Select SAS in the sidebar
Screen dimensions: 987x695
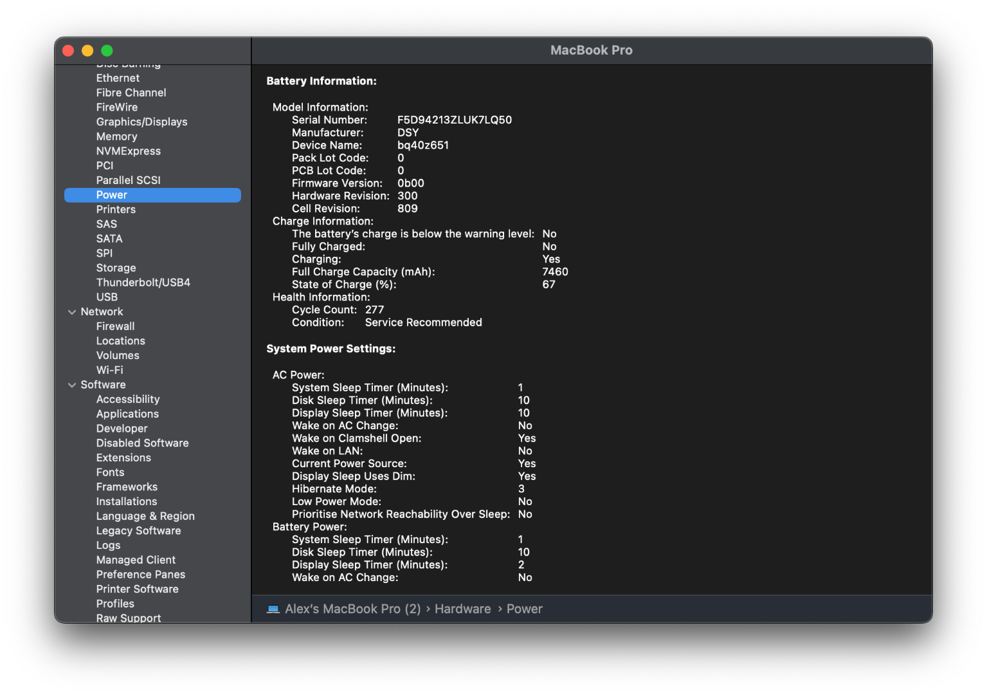[x=107, y=224]
